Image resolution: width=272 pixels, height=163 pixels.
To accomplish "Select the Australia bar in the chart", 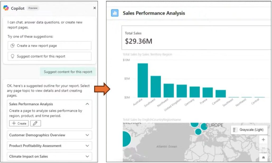I will [143, 80].
